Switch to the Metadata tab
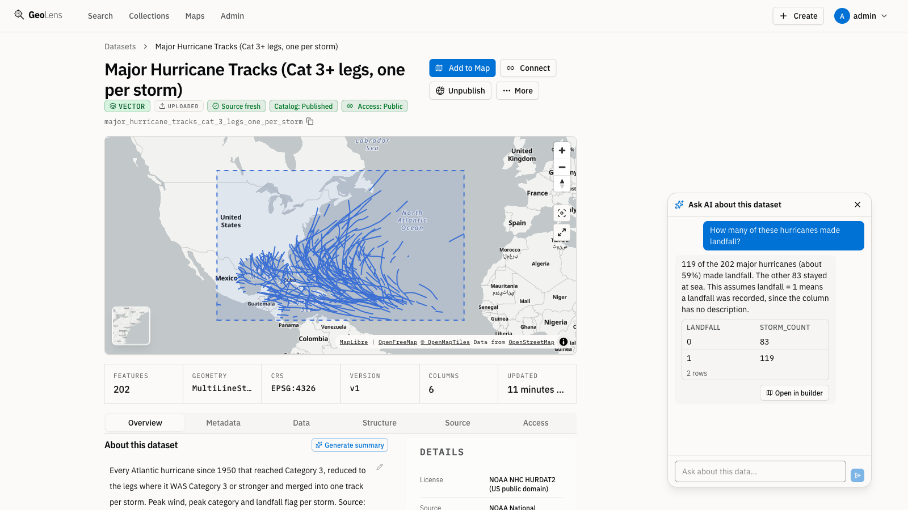This screenshot has height=510, width=908. pyautogui.click(x=223, y=423)
